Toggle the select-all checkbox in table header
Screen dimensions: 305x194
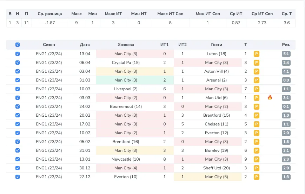click(18, 45)
